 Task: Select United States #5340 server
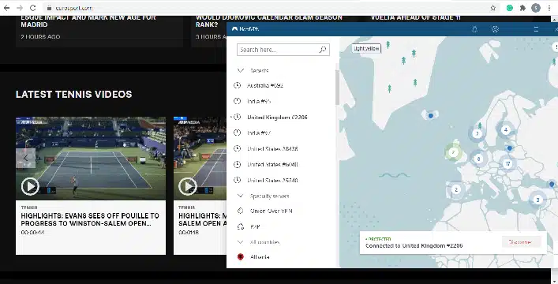point(272,180)
